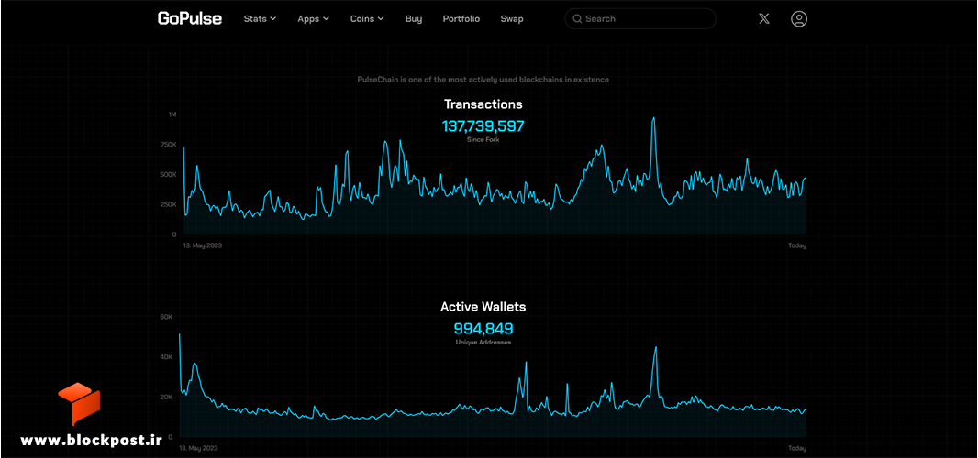Select the tallest peak in Active Wallets chart
Screen dimensions: 978x458
(180, 334)
